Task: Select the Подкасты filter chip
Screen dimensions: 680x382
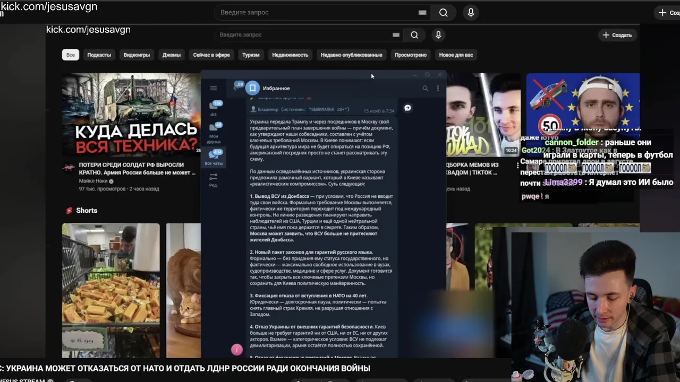Action: 99,55
